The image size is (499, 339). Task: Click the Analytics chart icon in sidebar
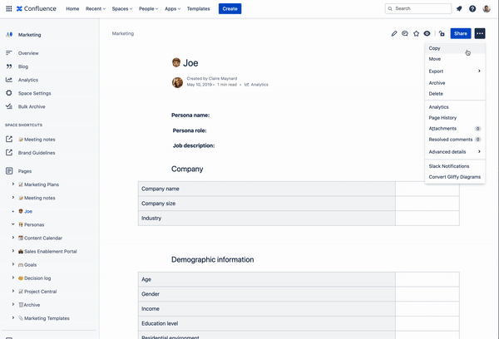click(x=9, y=80)
